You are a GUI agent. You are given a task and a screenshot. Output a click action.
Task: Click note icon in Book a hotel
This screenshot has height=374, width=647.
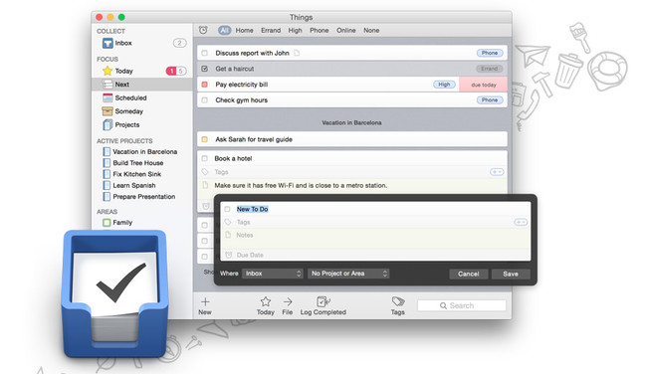click(205, 185)
